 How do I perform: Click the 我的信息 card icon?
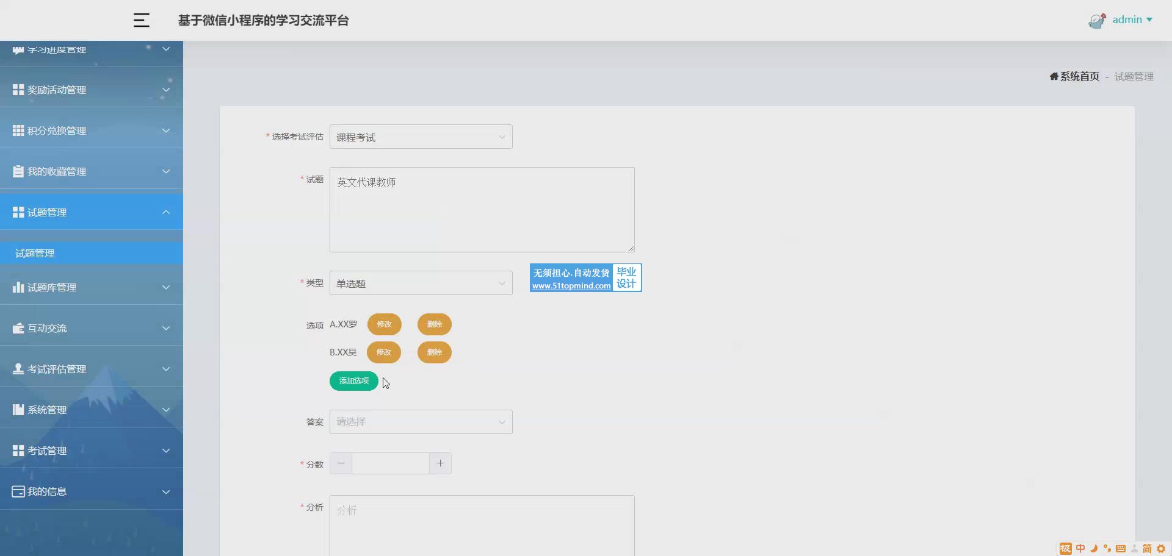pos(18,491)
